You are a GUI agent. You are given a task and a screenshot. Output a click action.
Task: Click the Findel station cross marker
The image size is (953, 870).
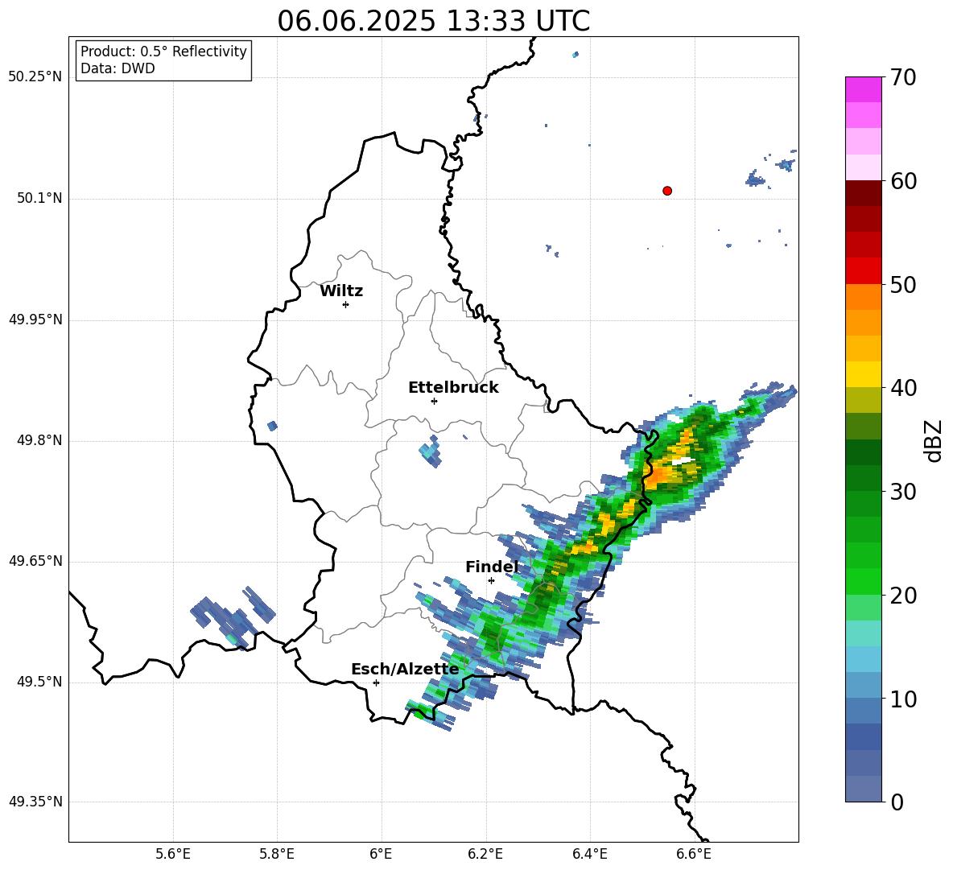[491, 580]
